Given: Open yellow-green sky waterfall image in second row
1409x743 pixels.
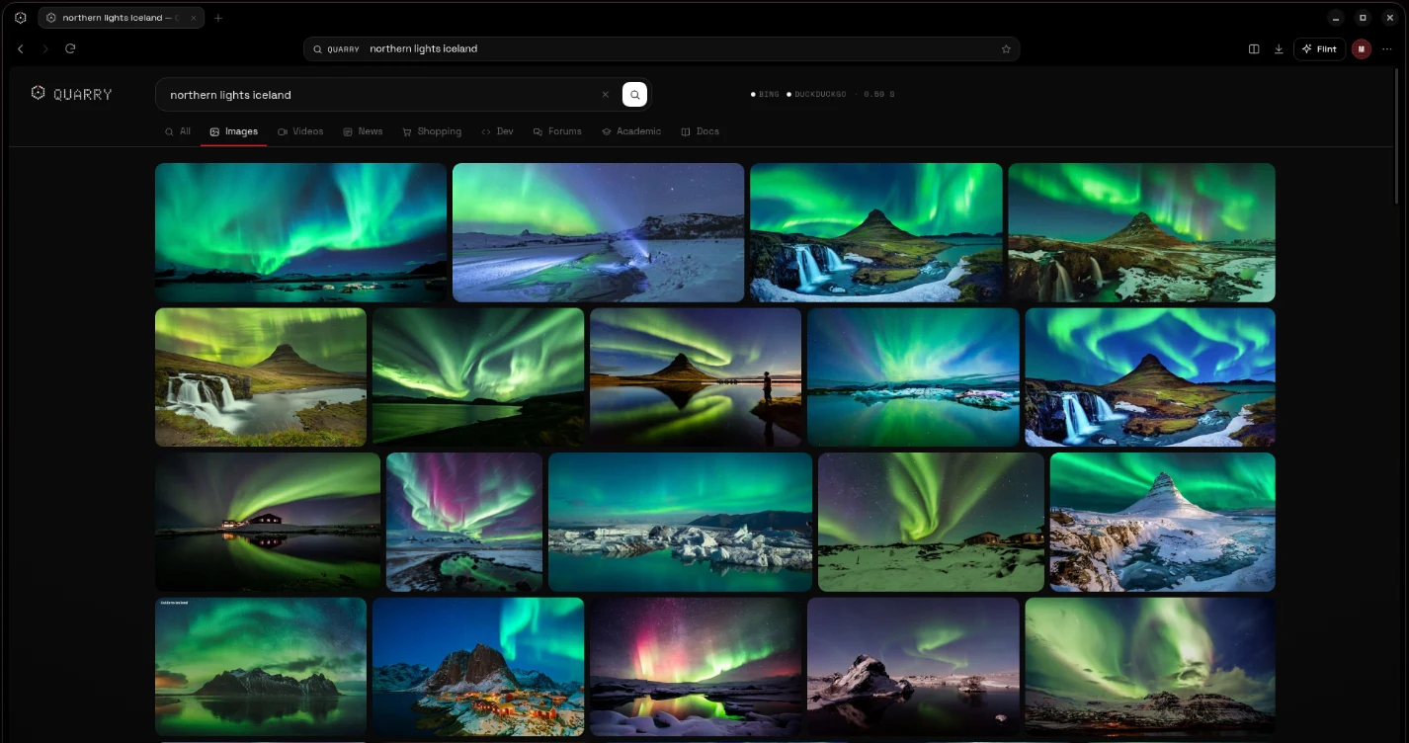Looking at the screenshot, I should click(x=261, y=377).
